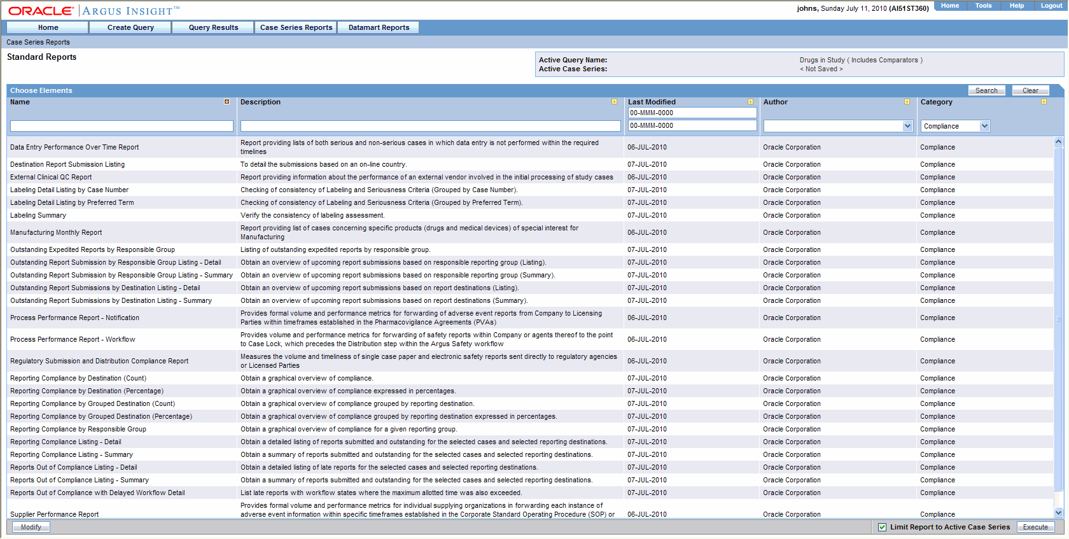Clear the filter fields with Clear button
The width and height of the screenshot is (1069, 539).
1031,90
